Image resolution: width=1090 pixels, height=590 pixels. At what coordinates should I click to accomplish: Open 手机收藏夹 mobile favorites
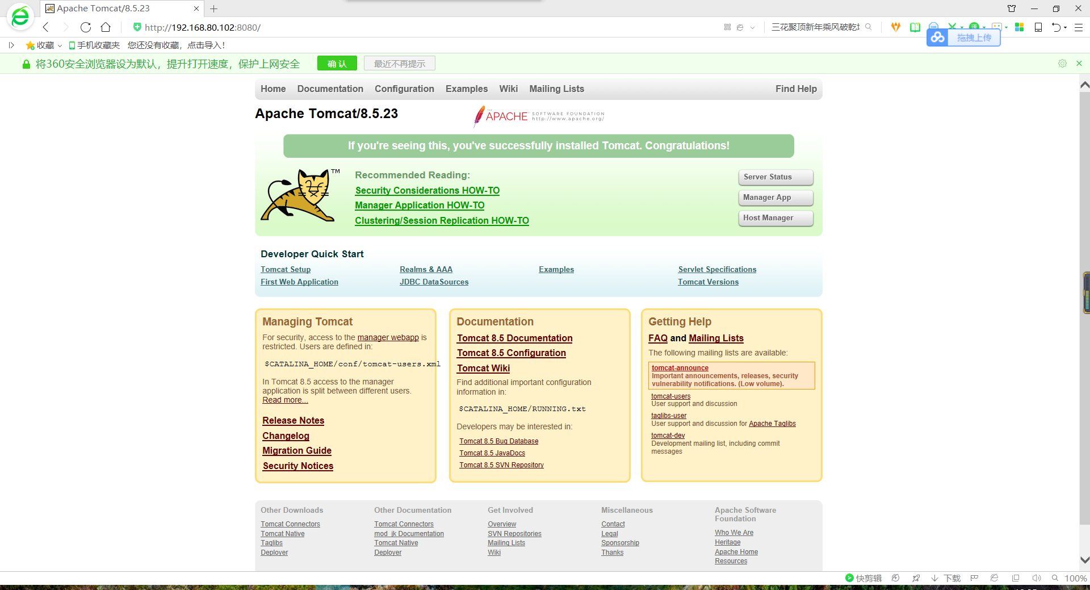[x=94, y=45]
